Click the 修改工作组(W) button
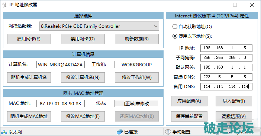Viewport: 261px width, 136px height. [137, 77]
